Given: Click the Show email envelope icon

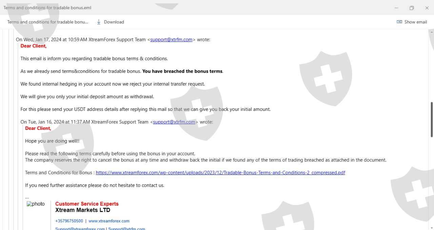Looking at the screenshot, I should click(399, 22).
